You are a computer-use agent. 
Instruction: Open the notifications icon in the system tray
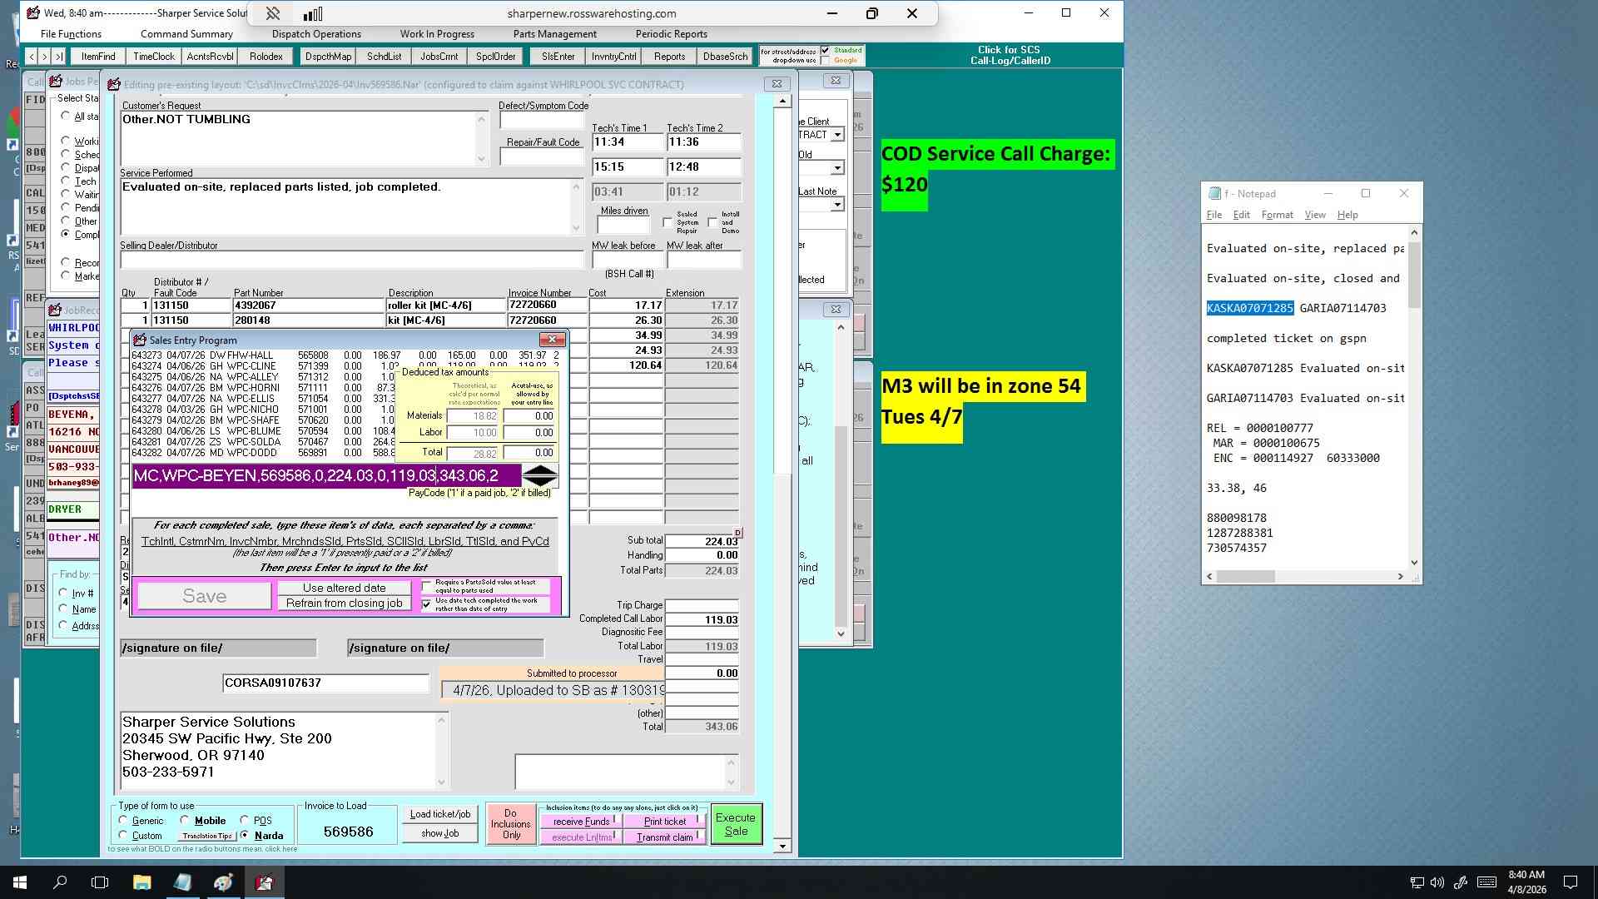tap(1571, 882)
